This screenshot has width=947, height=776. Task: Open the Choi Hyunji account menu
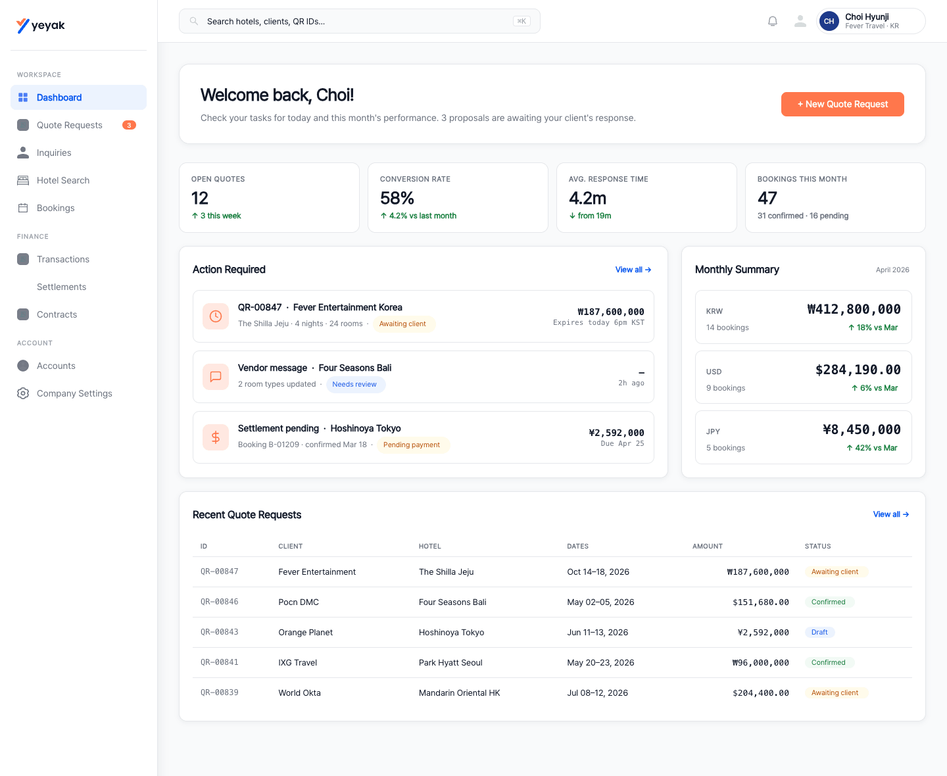871,21
